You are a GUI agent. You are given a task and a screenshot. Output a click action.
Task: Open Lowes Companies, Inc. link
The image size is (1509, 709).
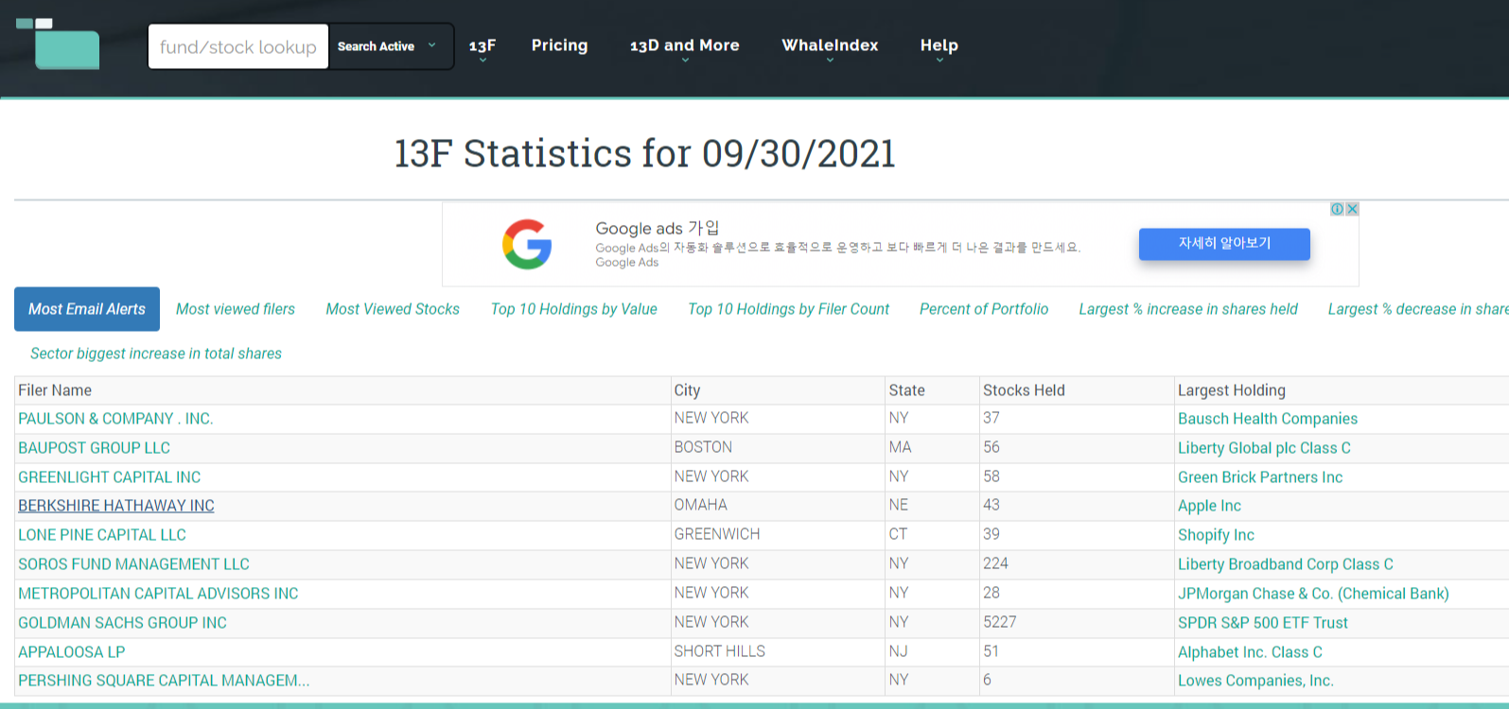1255,681
